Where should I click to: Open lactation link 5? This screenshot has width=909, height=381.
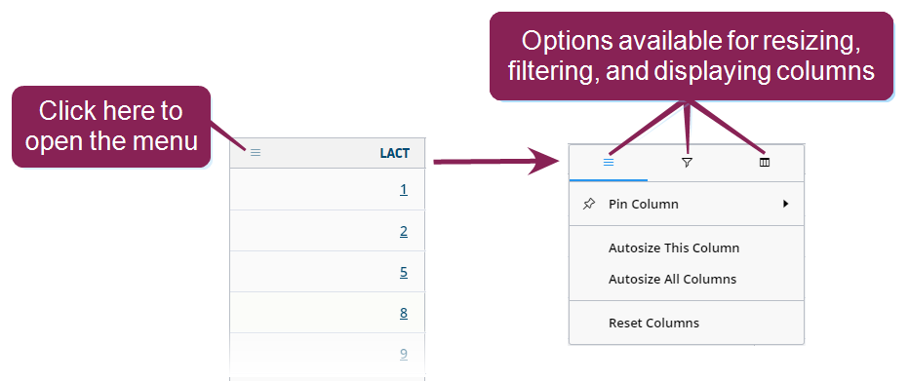[404, 272]
